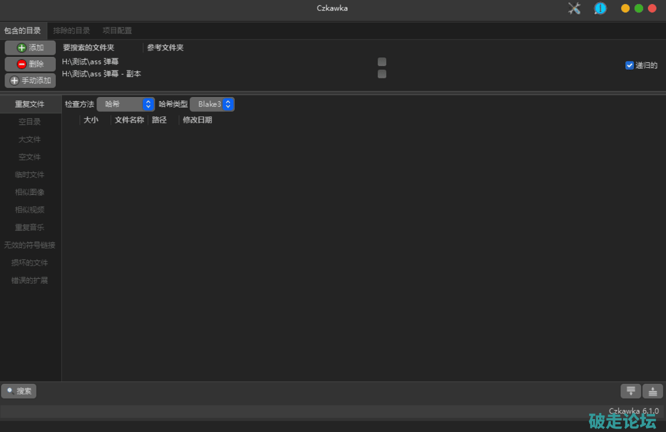
Task: Open the 哈希类型 Blake3 dropdown
Action: click(x=212, y=104)
